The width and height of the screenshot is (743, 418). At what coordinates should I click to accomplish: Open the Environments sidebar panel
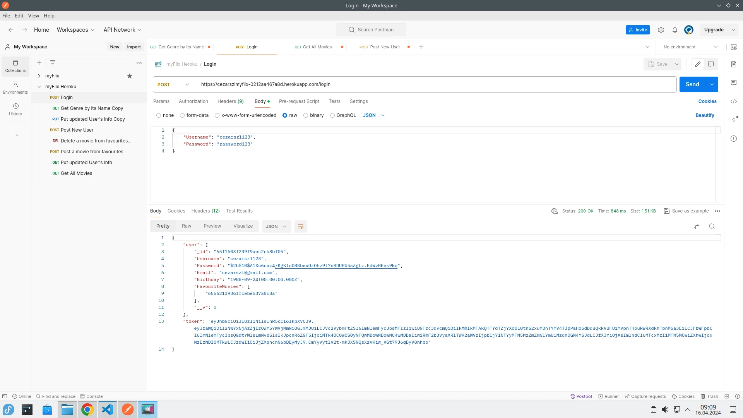tap(15, 88)
